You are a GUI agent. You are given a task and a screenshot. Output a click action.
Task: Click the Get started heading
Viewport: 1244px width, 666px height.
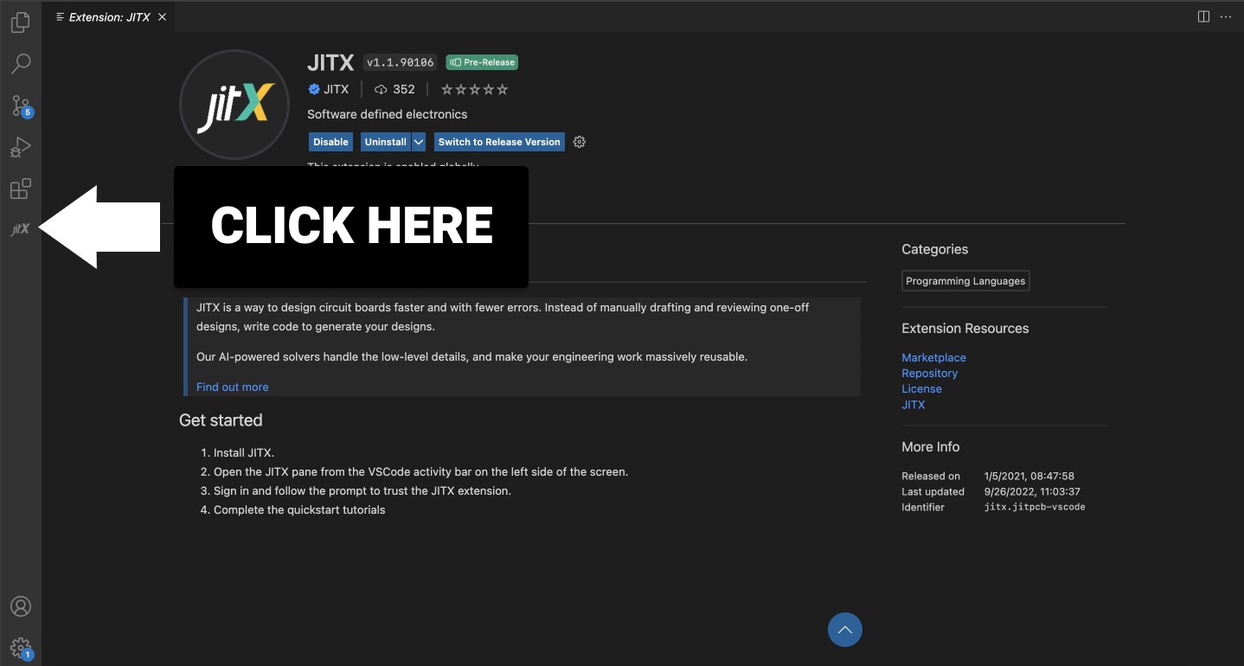pos(221,420)
